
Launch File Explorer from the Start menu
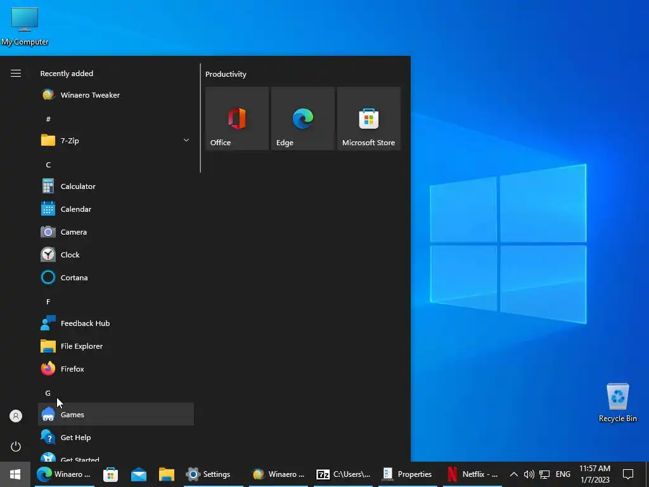(115, 346)
